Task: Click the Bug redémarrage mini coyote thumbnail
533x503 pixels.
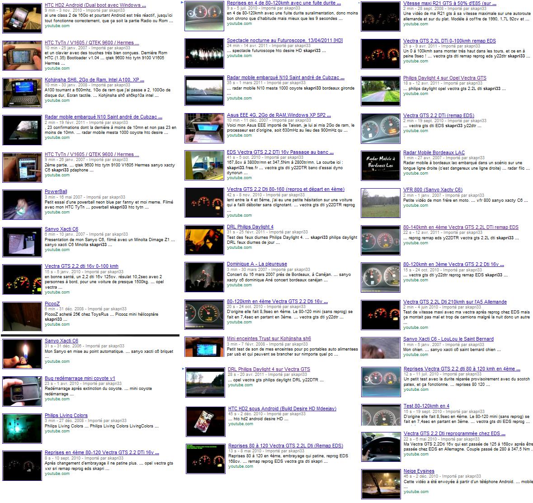Action: pos(22,391)
